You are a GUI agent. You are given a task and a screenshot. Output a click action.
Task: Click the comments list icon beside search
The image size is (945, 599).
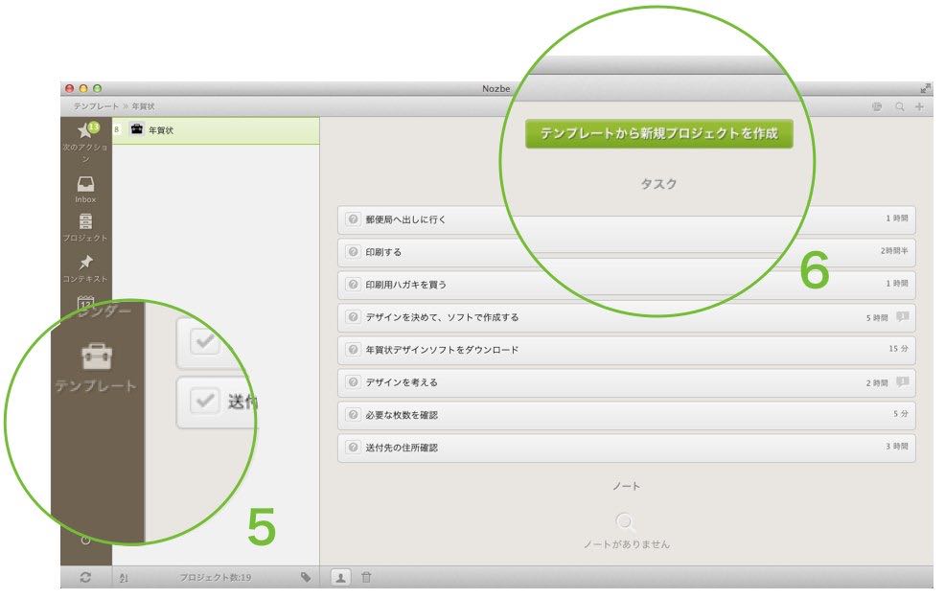tap(877, 106)
